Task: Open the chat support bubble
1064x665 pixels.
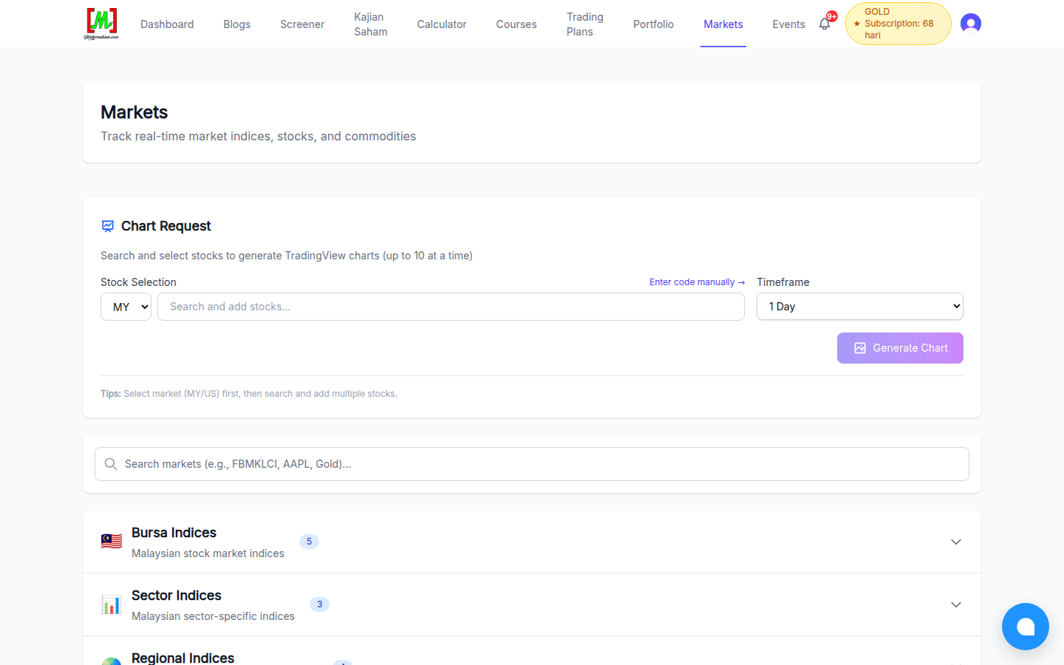Action: (x=1026, y=627)
